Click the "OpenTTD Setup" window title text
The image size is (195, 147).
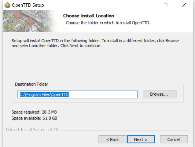click(28, 5)
